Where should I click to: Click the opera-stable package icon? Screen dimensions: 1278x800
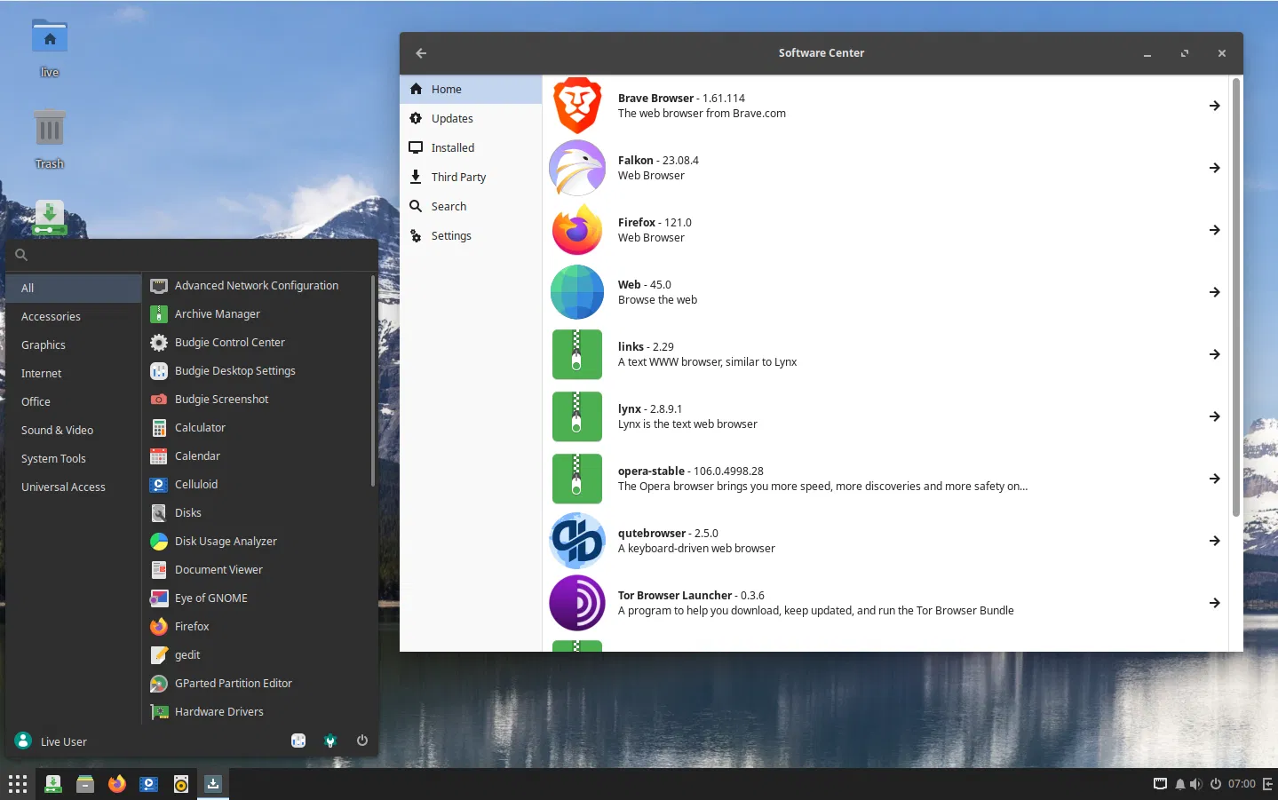[577, 479]
